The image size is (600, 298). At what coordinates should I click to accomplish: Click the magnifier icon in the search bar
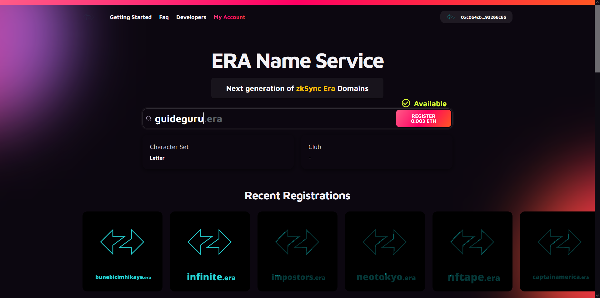click(149, 119)
